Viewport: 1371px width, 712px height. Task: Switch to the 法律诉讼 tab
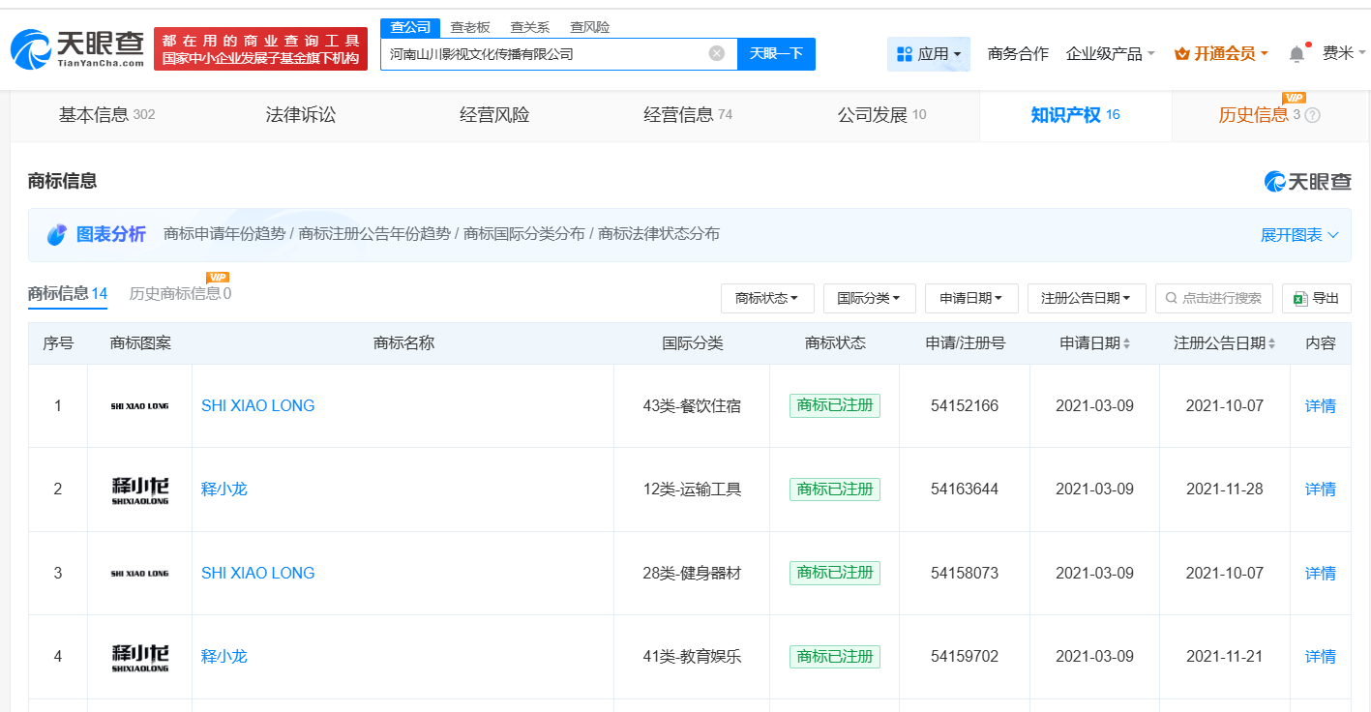point(300,113)
